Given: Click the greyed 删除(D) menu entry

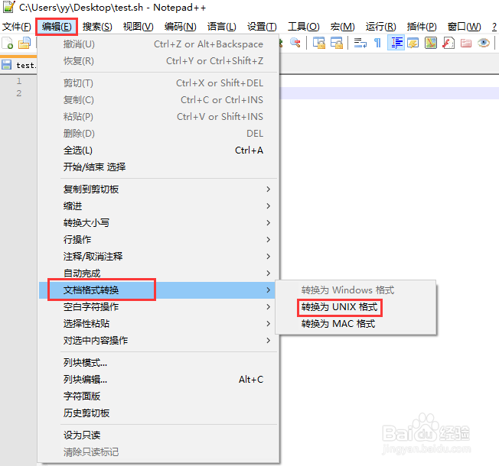Looking at the screenshot, I should click(159, 134).
